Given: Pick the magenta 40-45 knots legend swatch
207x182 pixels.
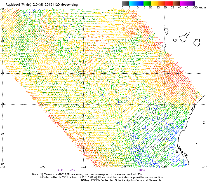Looking at the screenshot, I should [x=184, y=3].
